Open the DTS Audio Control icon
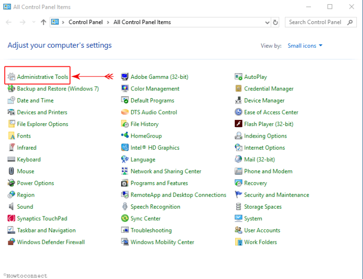The image size is (363, 279). [x=125, y=112]
